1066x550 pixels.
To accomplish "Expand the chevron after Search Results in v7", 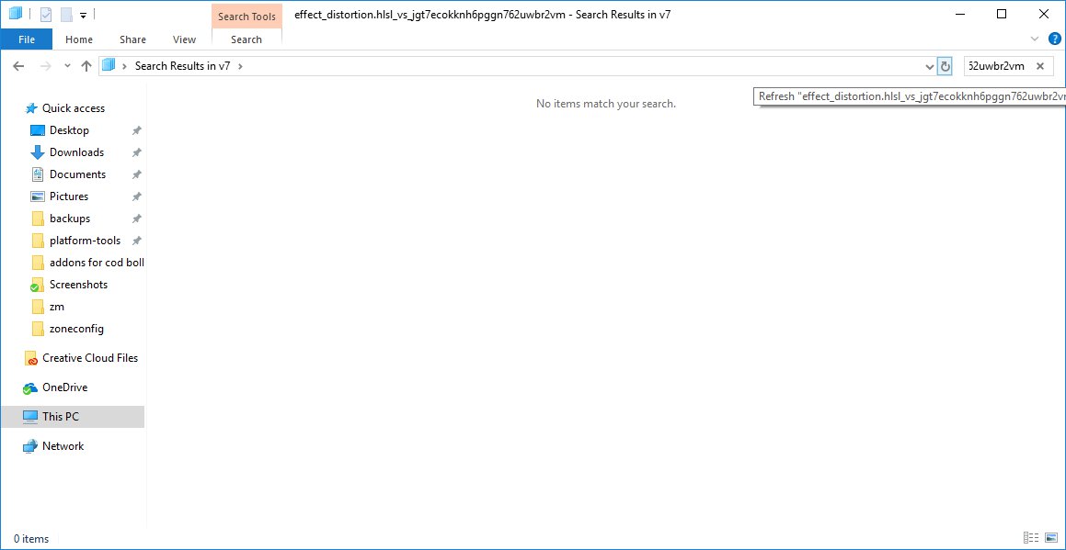I will tap(241, 66).
